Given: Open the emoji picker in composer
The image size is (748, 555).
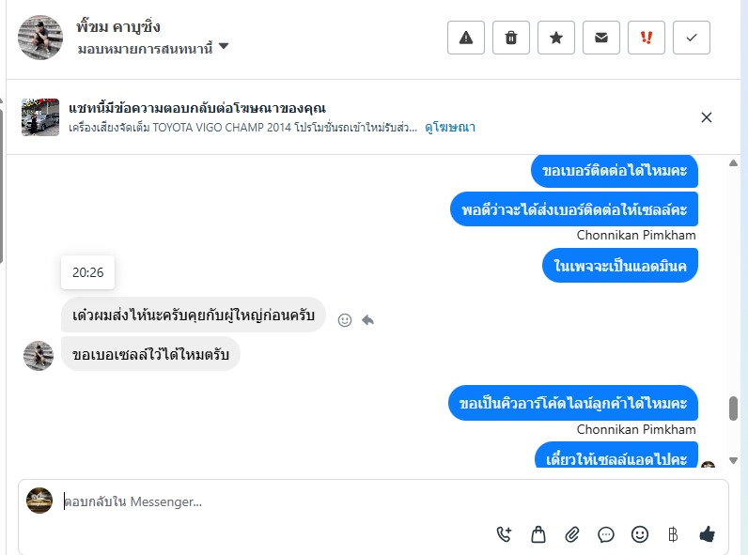Looking at the screenshot, I should coord(640,534).
